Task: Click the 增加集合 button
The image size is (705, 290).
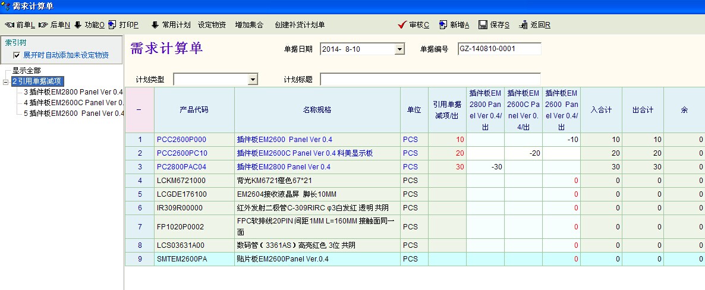Action: [249, 25]
